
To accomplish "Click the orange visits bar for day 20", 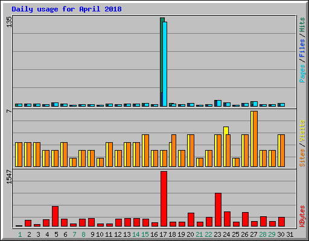I will pyautogui.click(x=192, y=151).
